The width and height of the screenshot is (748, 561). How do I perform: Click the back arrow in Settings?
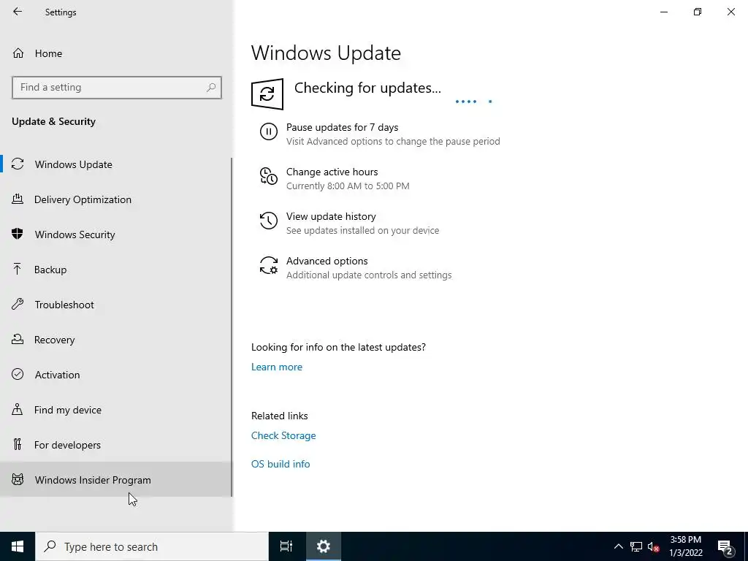pos(18,12)
